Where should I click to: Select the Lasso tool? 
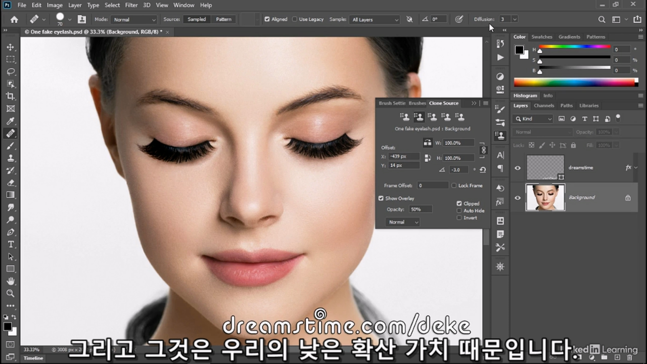[x=11, y=71]
